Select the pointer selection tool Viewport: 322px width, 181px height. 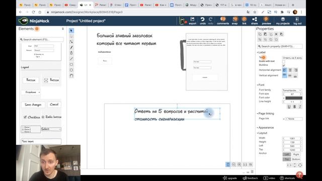(71, 31)
